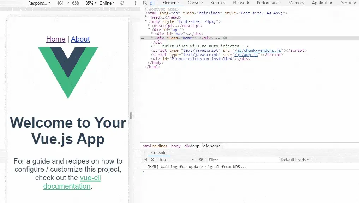Image resolution: width=359 pixels, height=203 pixels.
Task: Collapse the div id="app" node
Action: pos(149,29)
